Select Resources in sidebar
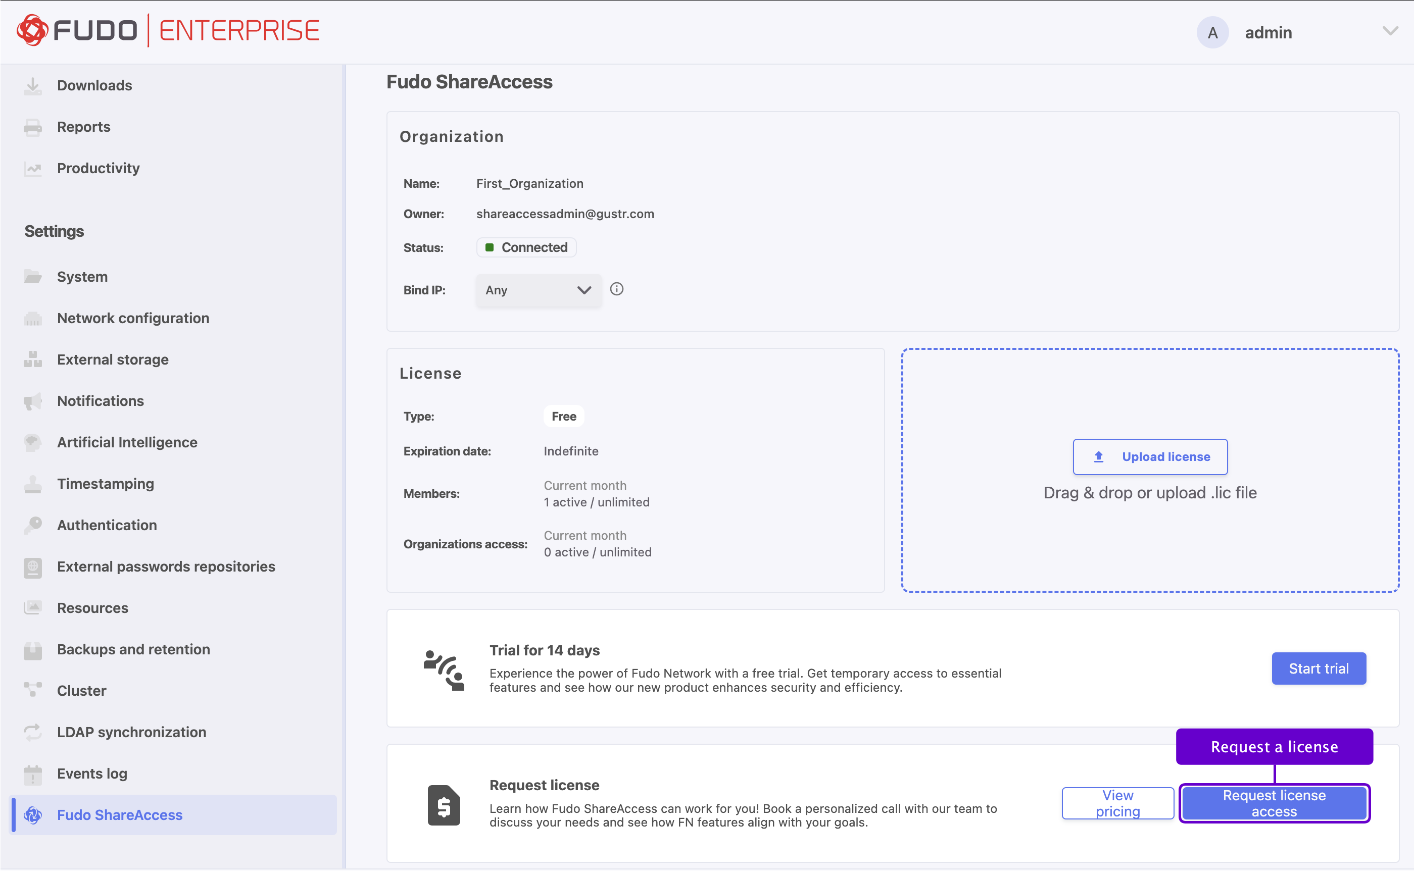The image size is (1414, 875). (92, 608)
